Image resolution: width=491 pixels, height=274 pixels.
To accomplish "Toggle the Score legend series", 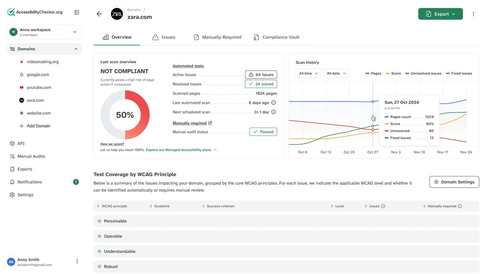I will point(393,73).
